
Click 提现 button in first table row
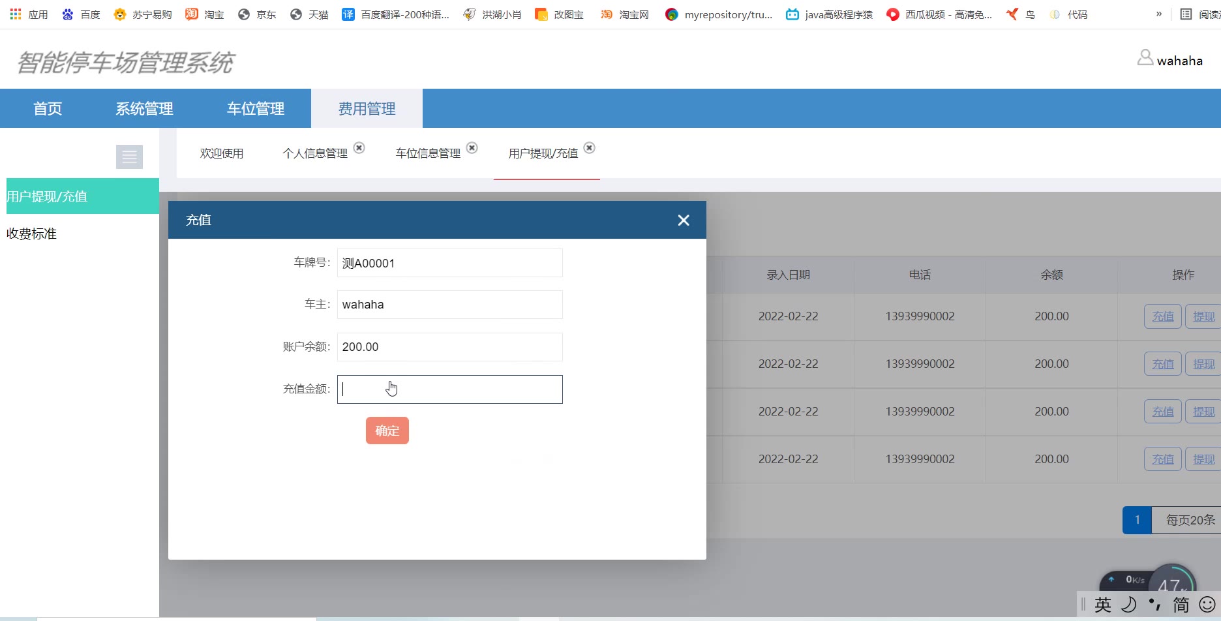(x=1203, y=316)
